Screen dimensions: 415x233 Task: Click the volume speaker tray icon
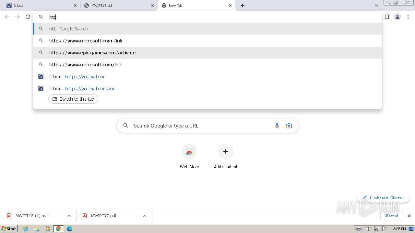[x=368, y=229]
